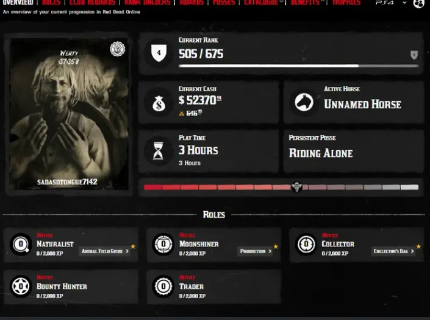The height and width of the screenshot is (320, 430).
Task: Open the Naturalist role magnifier icon
Action: tap(21, 244)
